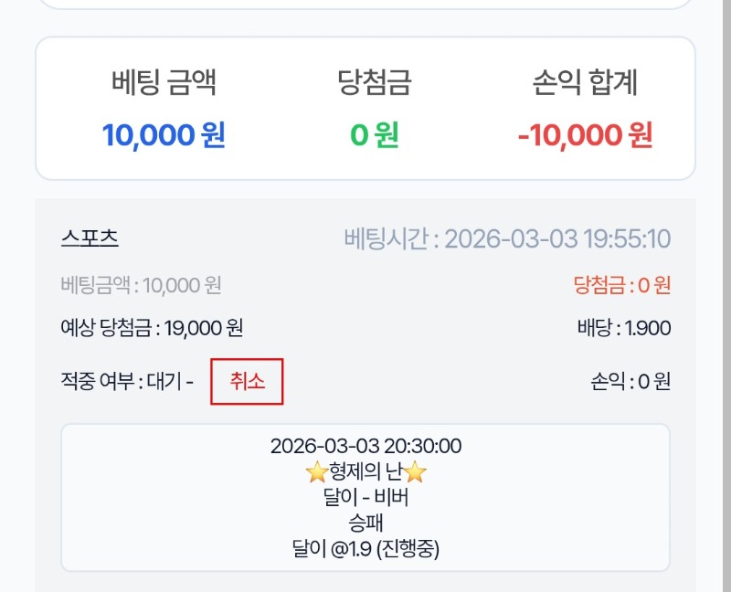Click the 적중 여부 : 대기 status text
This screenshot has width=731, height=592.
click(x=126, y=381)
